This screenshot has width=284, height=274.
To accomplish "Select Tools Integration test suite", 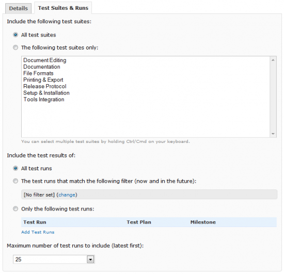I will pos(44,100).
